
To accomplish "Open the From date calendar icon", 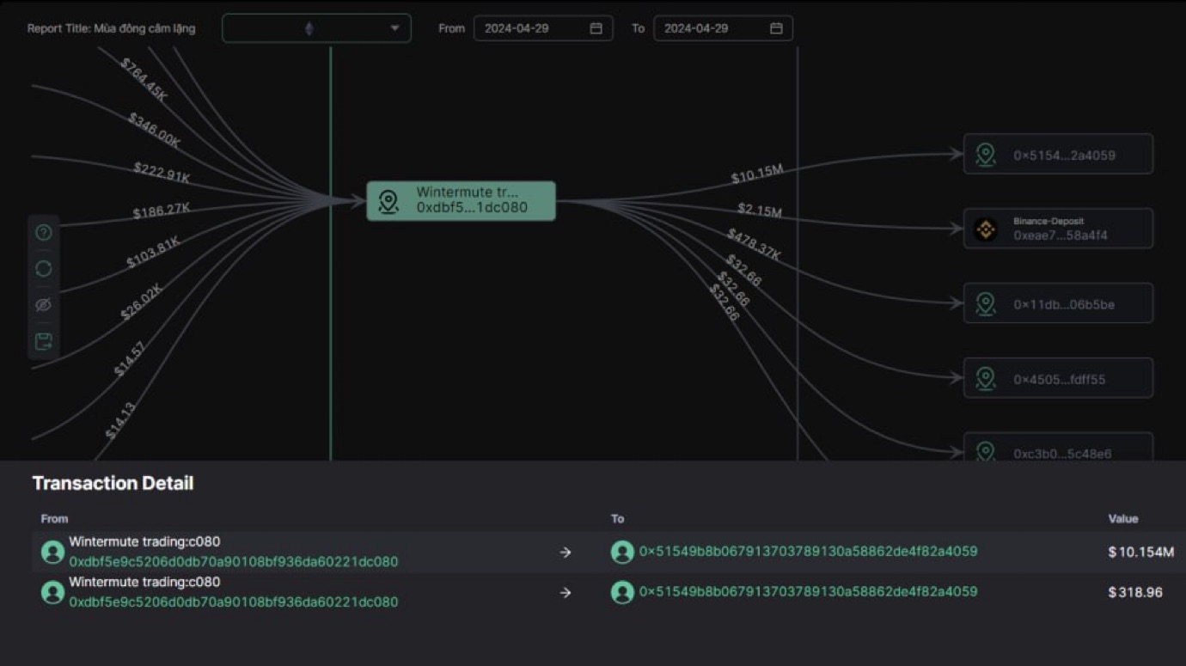I will (596, 28).
